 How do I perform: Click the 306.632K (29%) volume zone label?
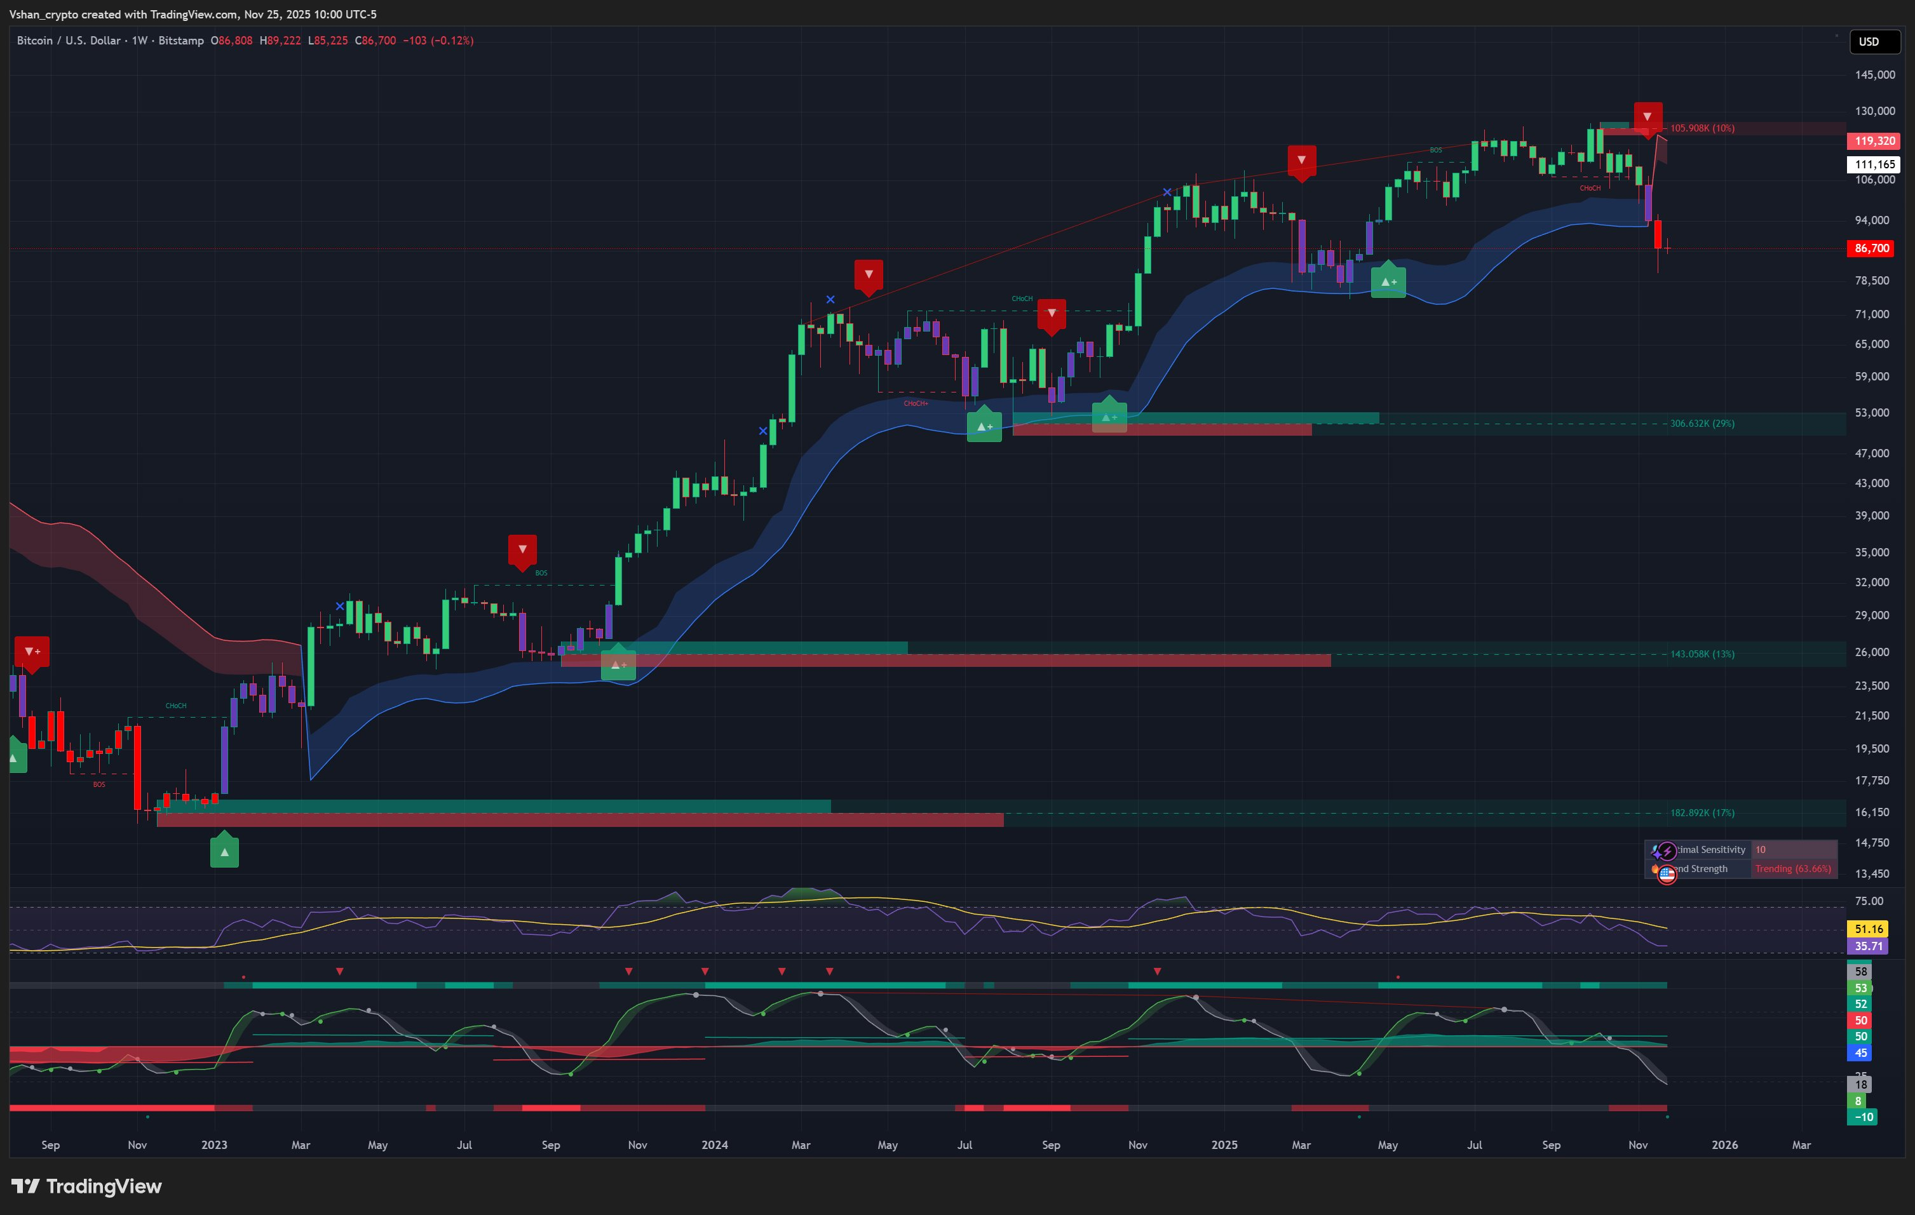tap(1702, 423)
